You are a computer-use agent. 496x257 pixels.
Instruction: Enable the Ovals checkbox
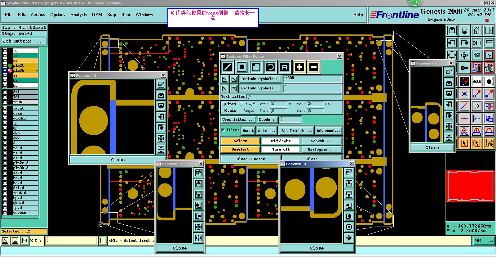(x=223, y=111)
